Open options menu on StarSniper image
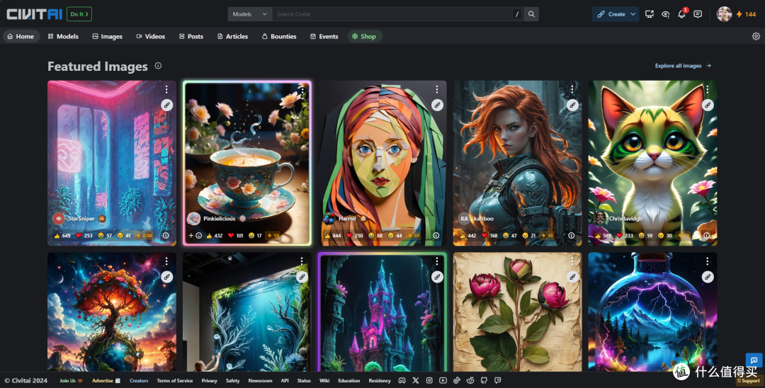The width and height of the screenshot is (765, 388). point(166,89)
